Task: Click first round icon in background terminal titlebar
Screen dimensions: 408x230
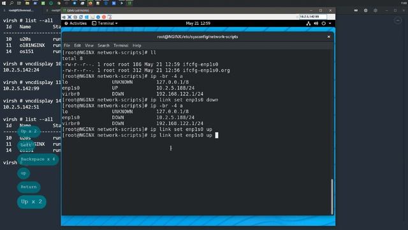Action: click(365, 10)
